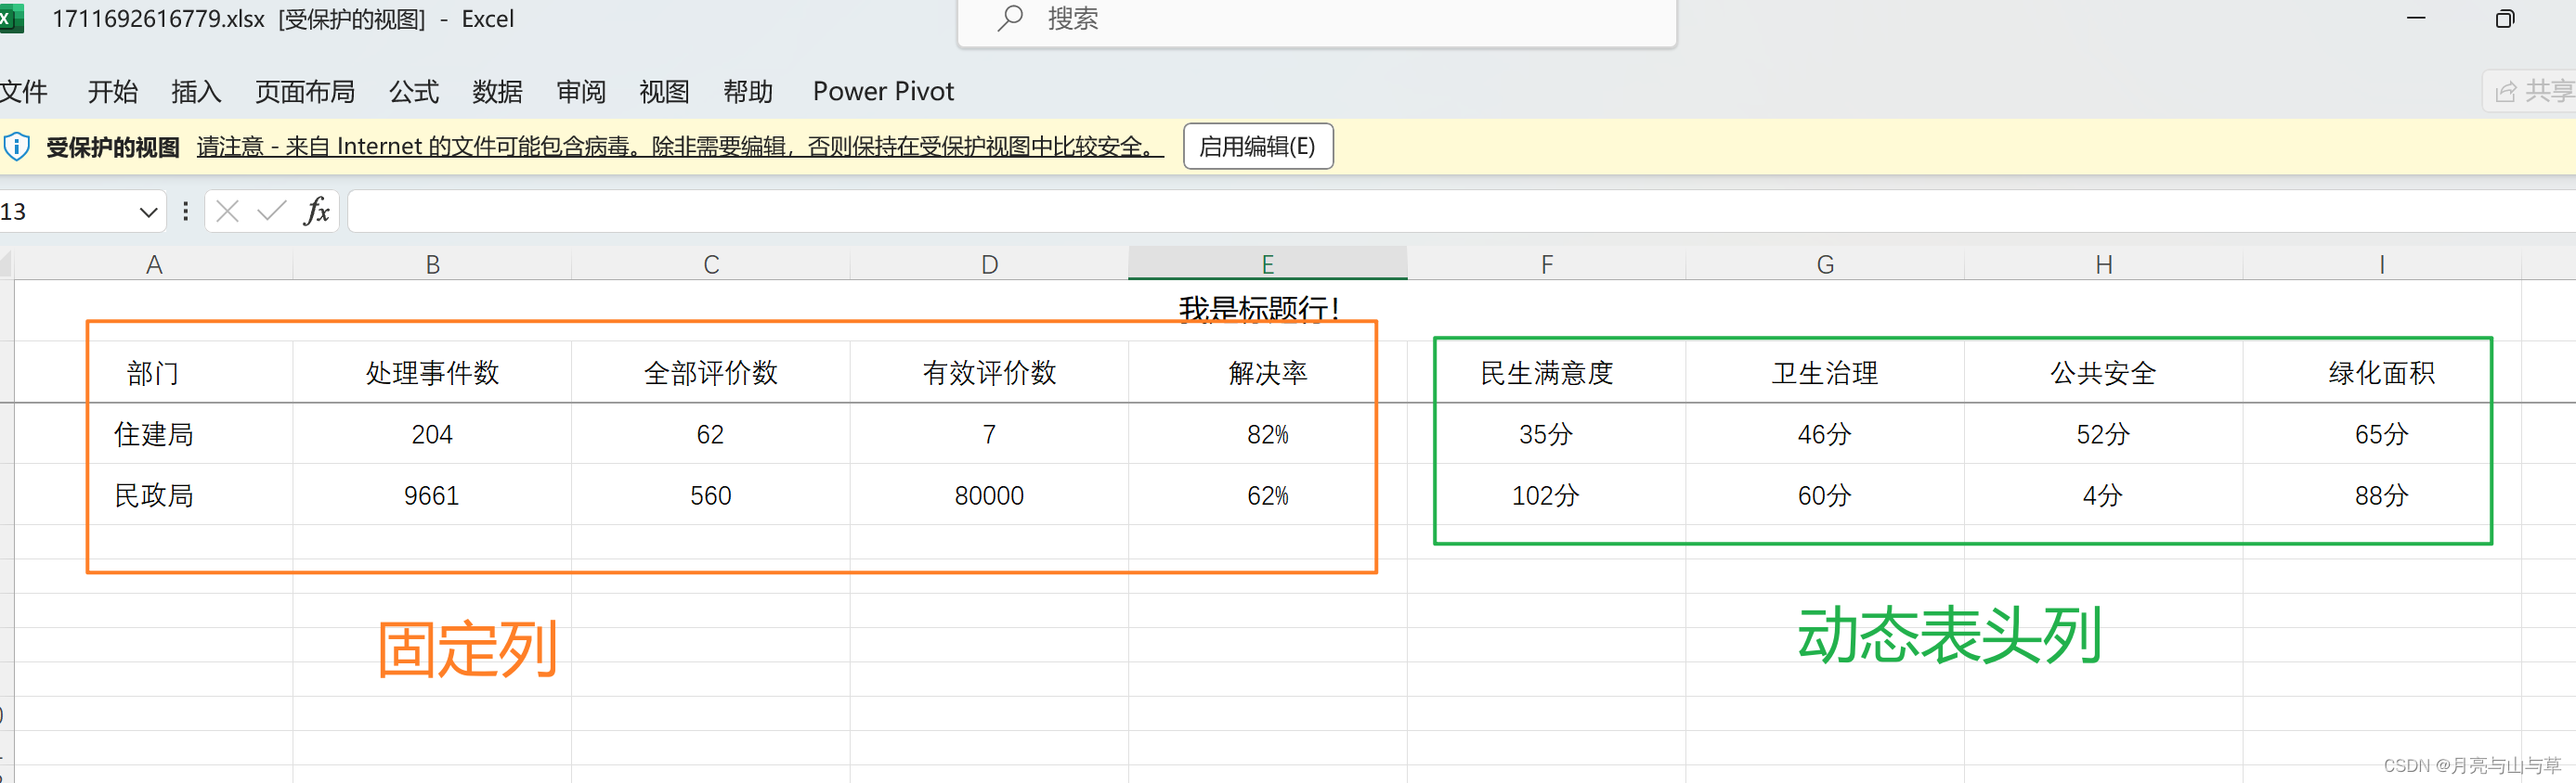Click the 住建局 cell
This screenshot has width=2576, height=783.
(x=154, y=433)
